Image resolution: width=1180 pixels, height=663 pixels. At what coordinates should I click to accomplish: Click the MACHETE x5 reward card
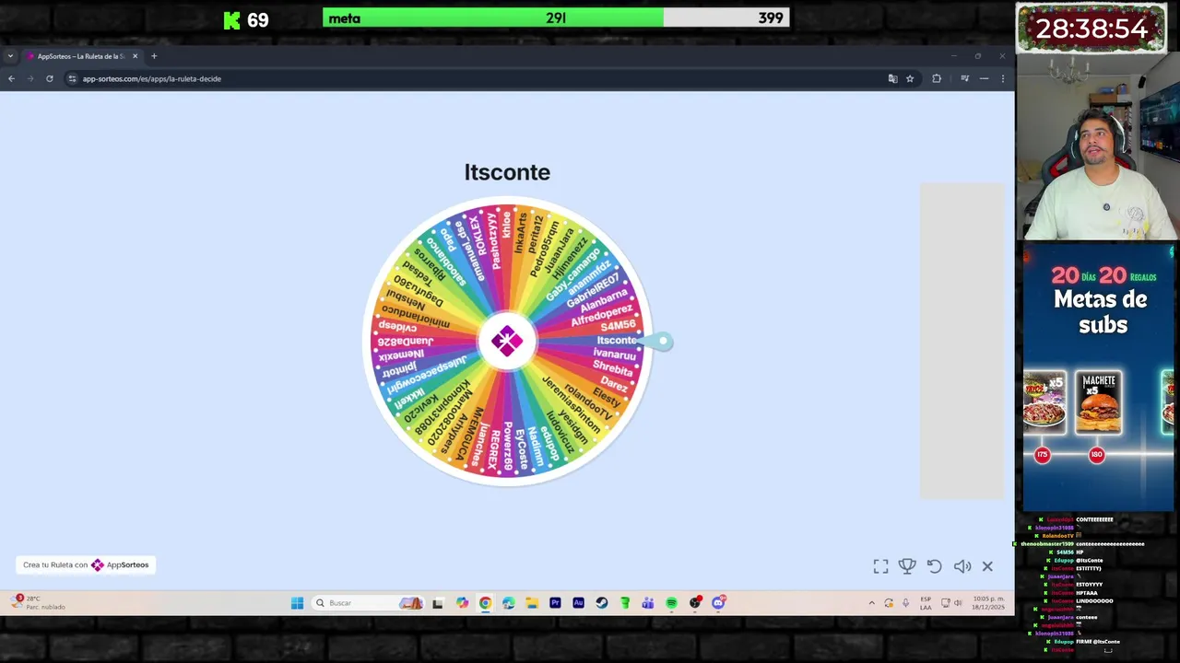click(x=1099, y=402)
